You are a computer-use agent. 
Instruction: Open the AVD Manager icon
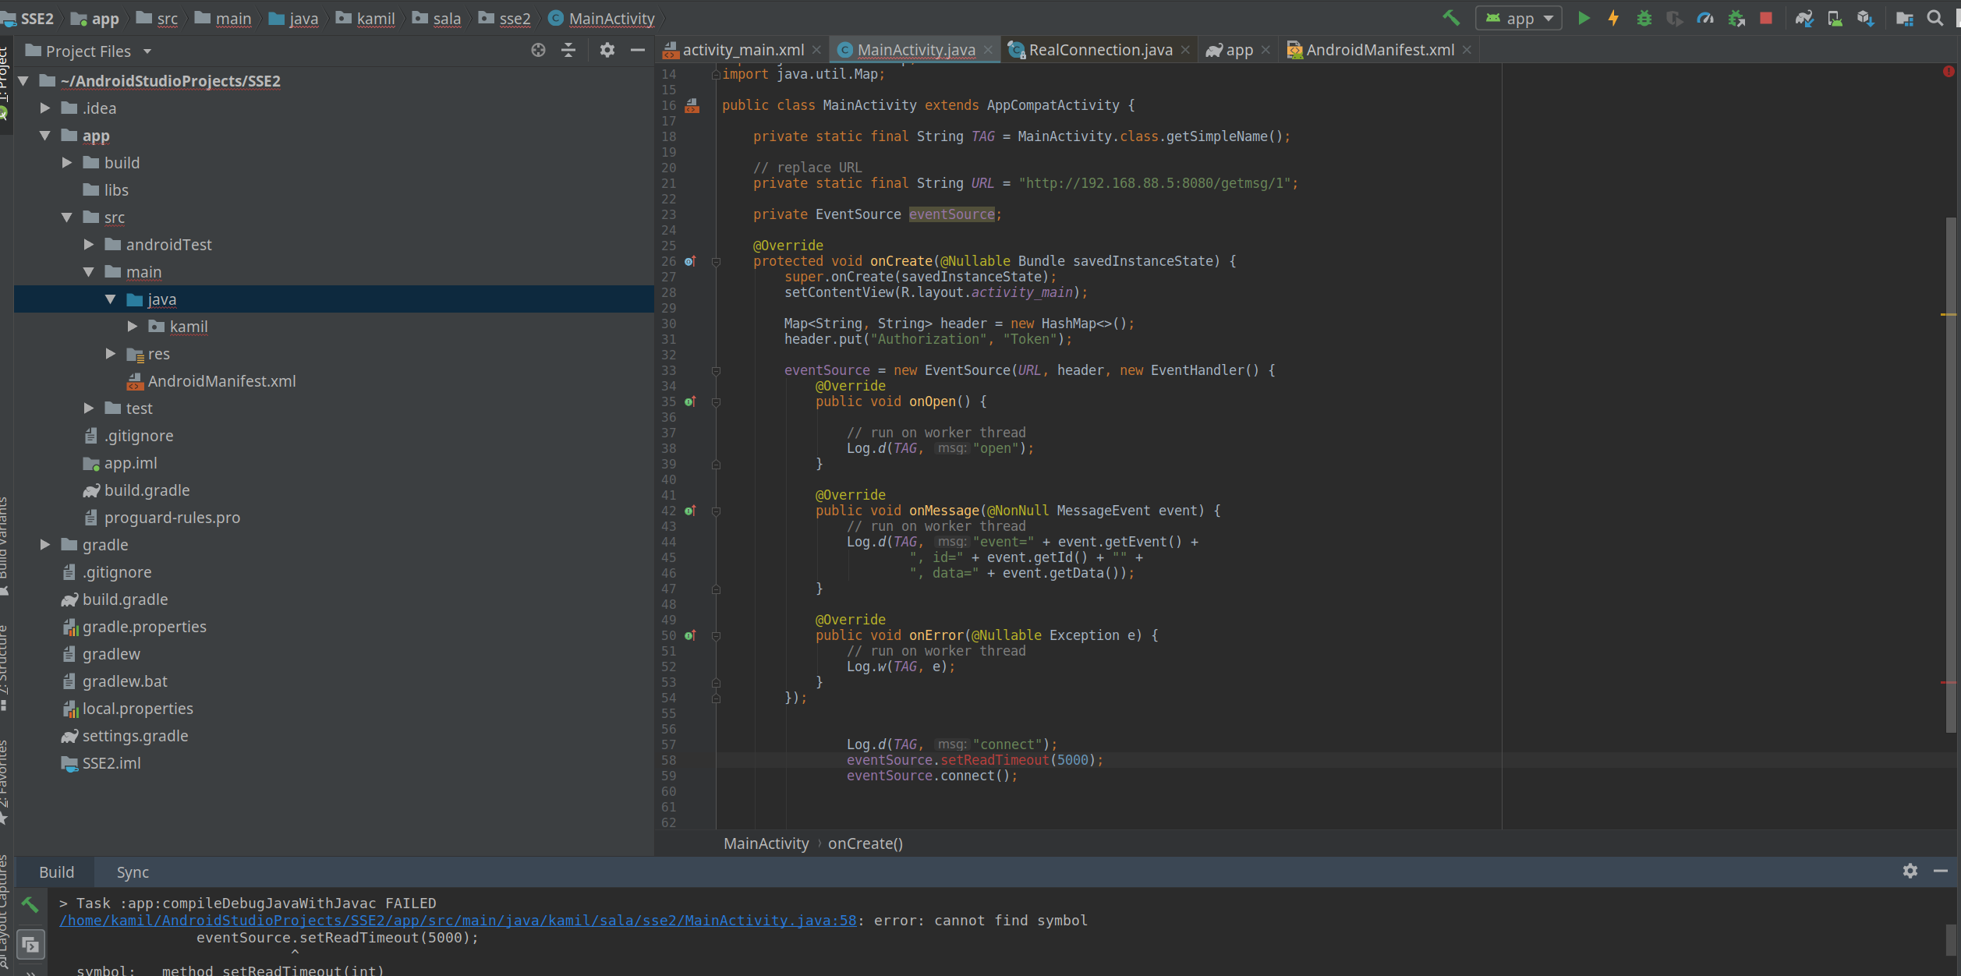1835,18
